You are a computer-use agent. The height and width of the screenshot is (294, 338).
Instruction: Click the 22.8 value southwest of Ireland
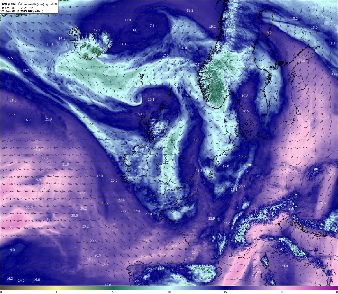click(124, 211)
